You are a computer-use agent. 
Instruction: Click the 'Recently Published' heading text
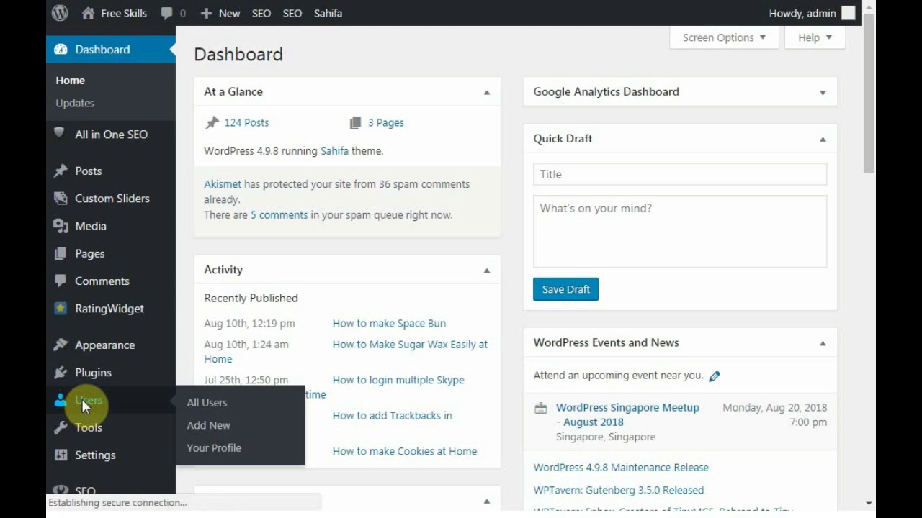tap(251, 298)
